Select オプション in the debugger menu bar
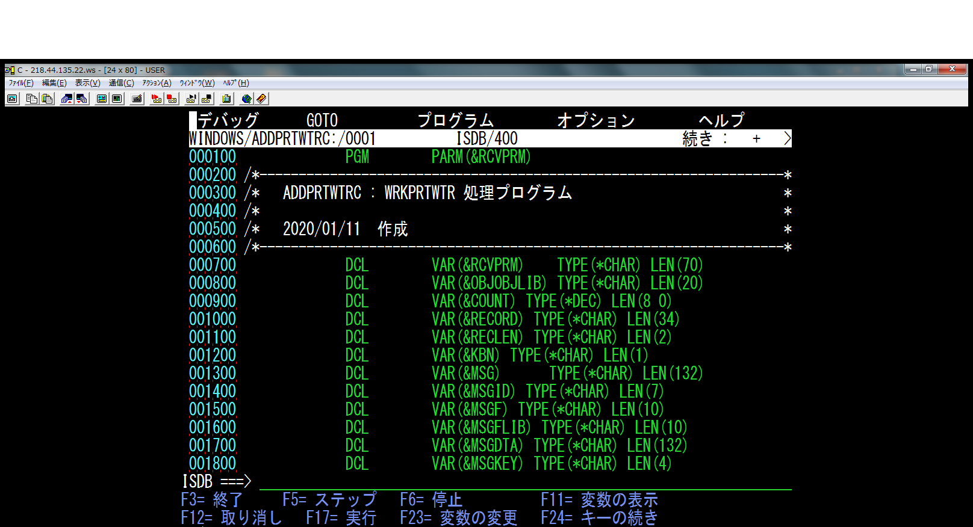 tap(595, 120)
